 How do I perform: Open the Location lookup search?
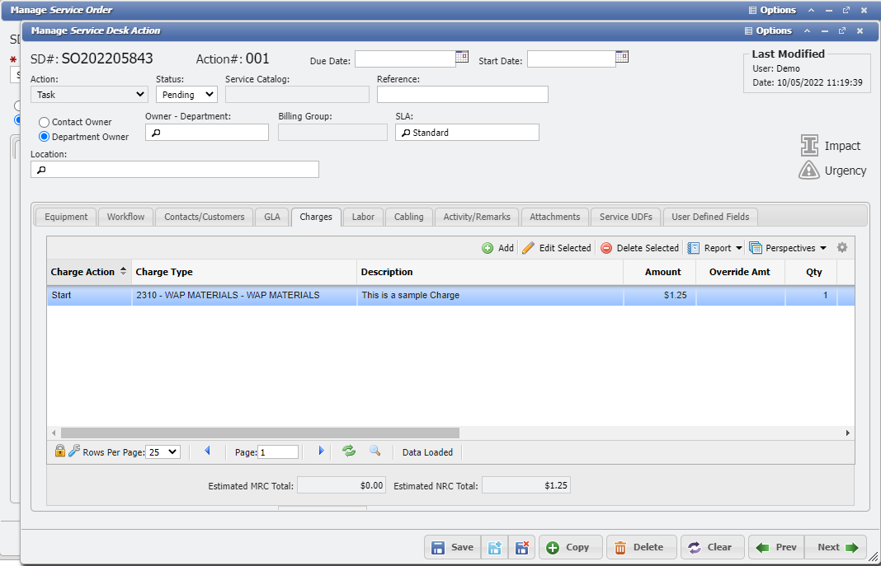(x=40, y=169)
